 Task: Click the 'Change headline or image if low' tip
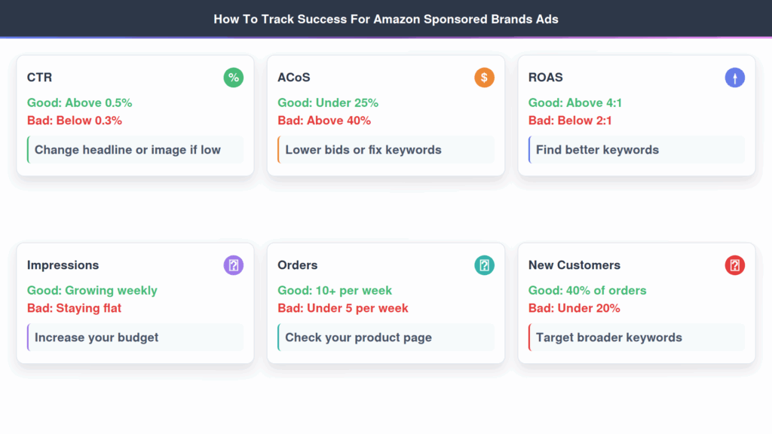[127, 150]
